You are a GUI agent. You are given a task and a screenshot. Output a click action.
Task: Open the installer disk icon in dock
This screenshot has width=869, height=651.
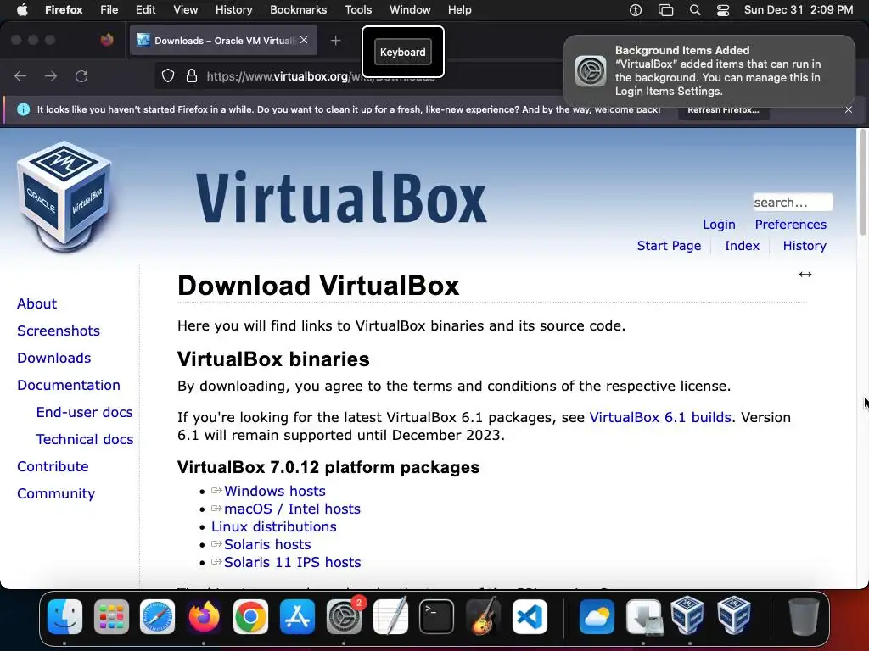coord(643,617)
